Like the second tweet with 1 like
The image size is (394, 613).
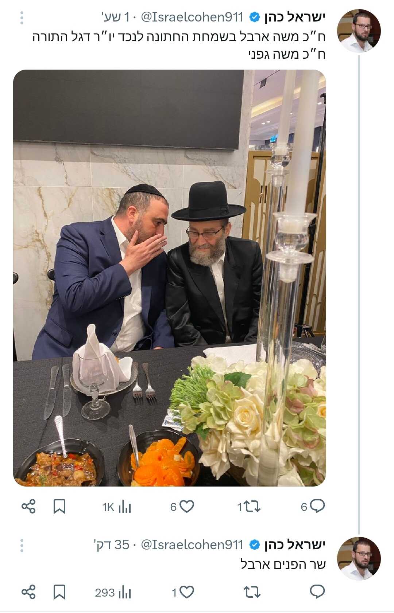183,592
